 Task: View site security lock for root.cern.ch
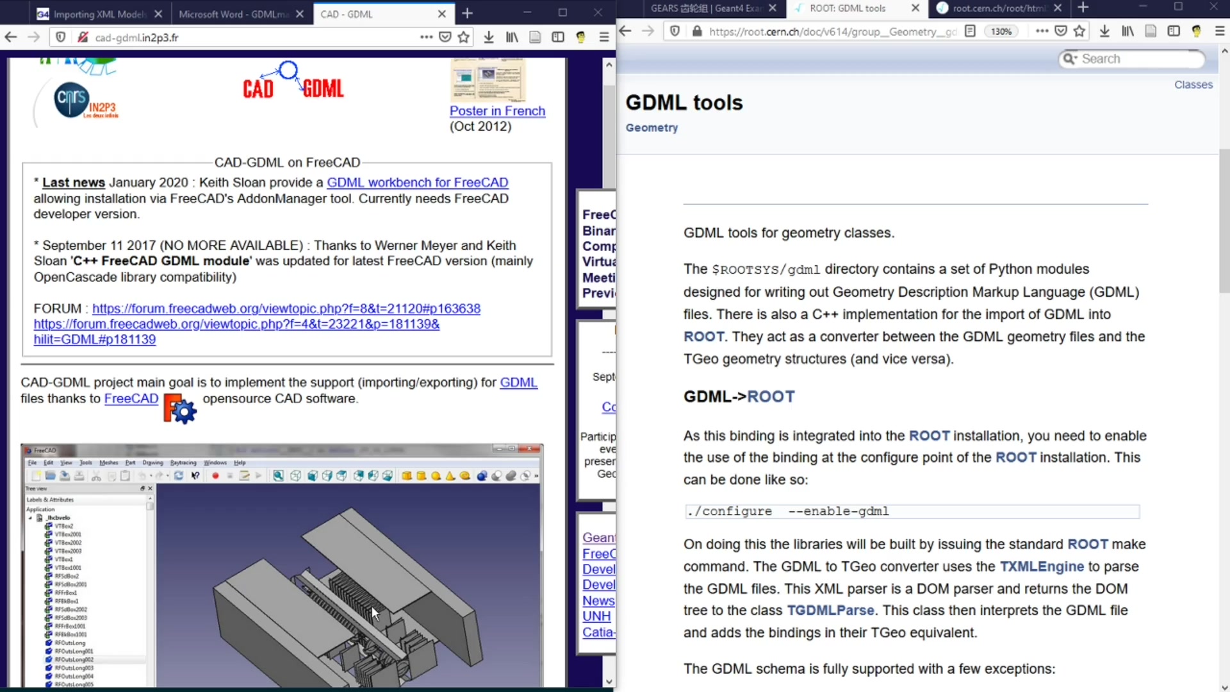pyautogui.click(x=697, y=31)
